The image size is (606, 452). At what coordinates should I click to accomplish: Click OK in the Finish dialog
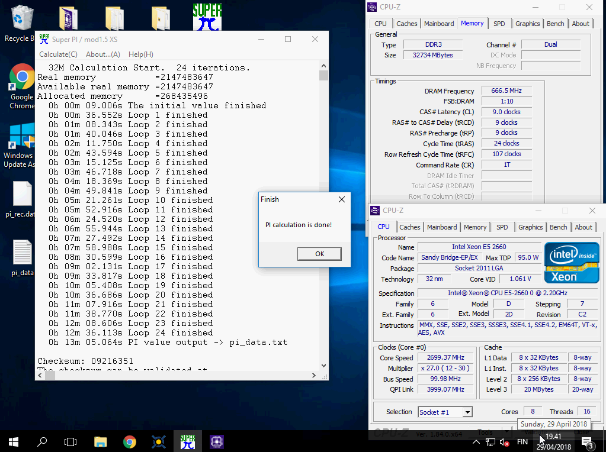pyautogui.click(x=319, y=254)
